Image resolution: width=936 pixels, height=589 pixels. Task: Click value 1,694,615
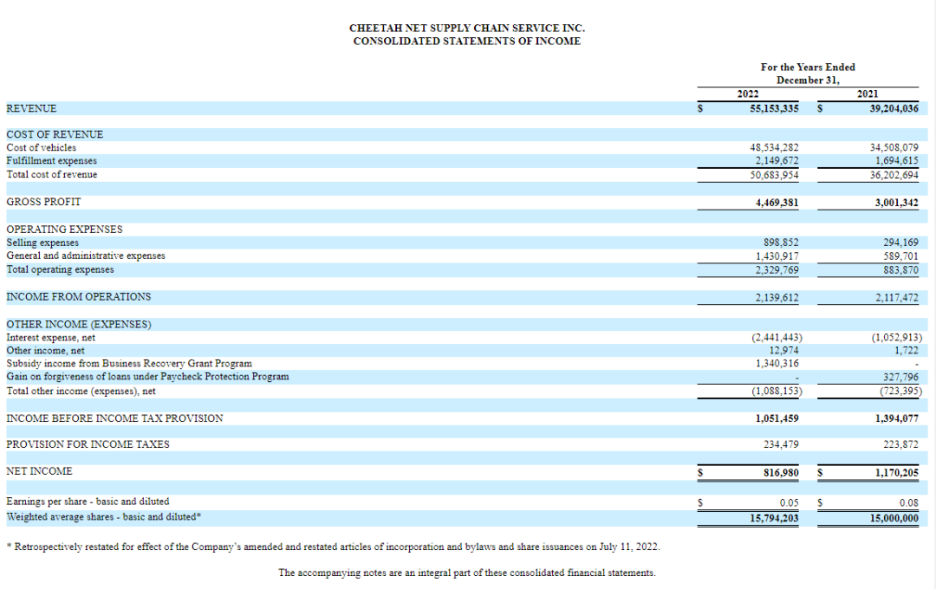click(x=897, y=160)
